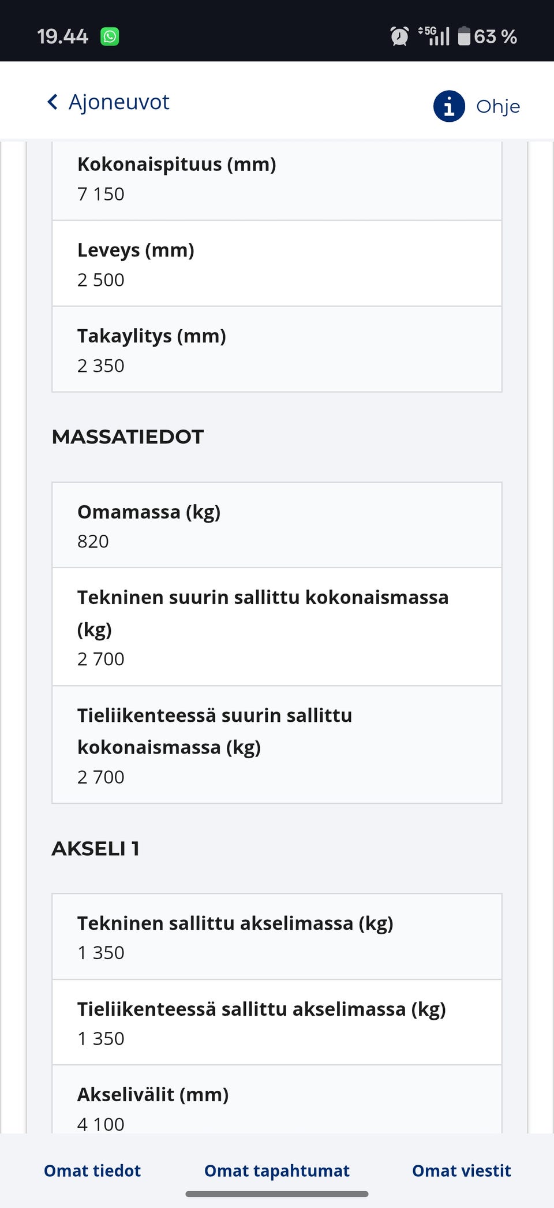The height and width of the screenshot is (1208, 554).
Task: Click the blue circled info symbol
Action: [449, 106]
